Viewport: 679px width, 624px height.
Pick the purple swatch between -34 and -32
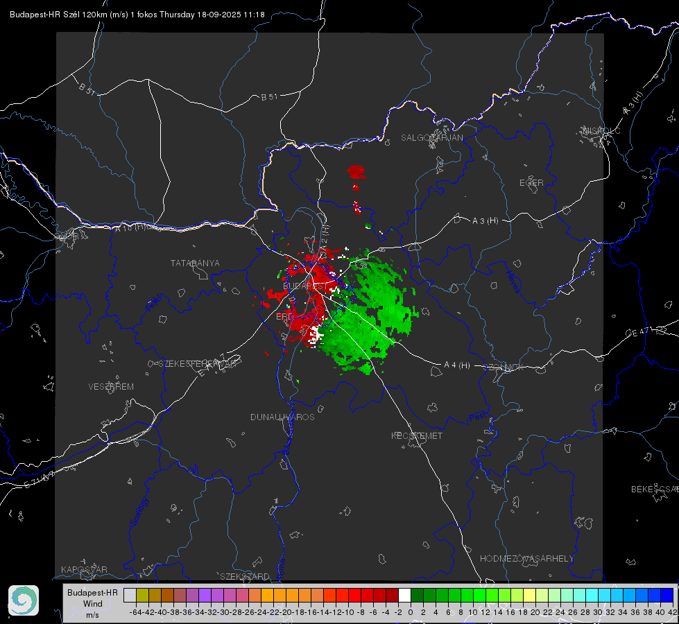(205, 595)
